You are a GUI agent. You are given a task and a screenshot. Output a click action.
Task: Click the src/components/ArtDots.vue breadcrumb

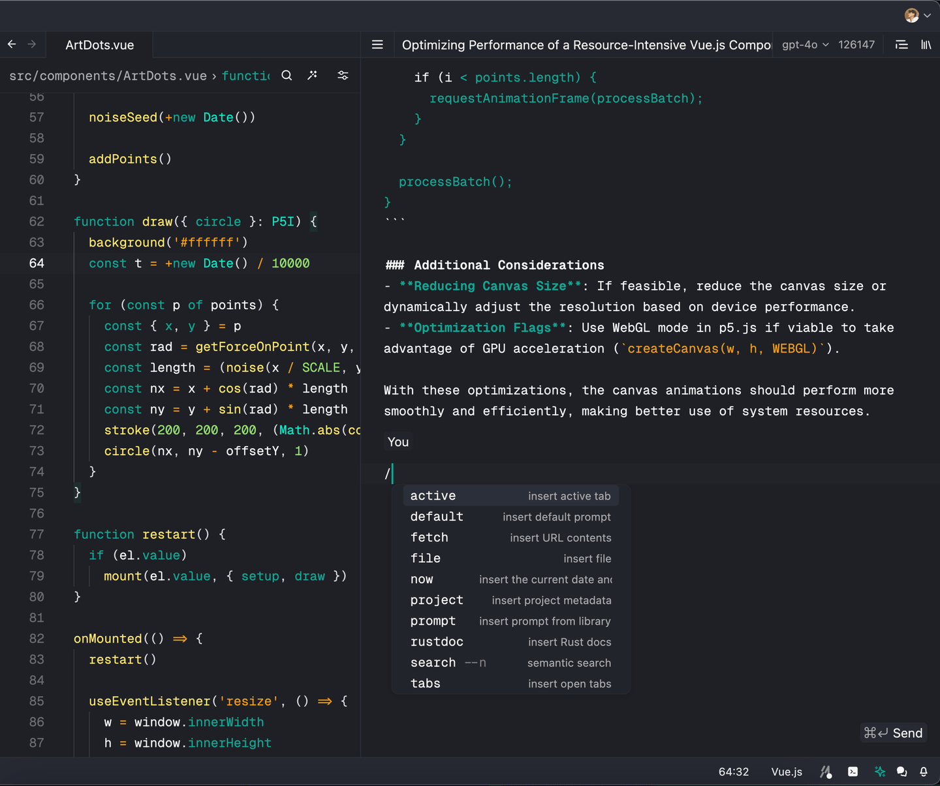pyautogui.click(x=108, y=76)
